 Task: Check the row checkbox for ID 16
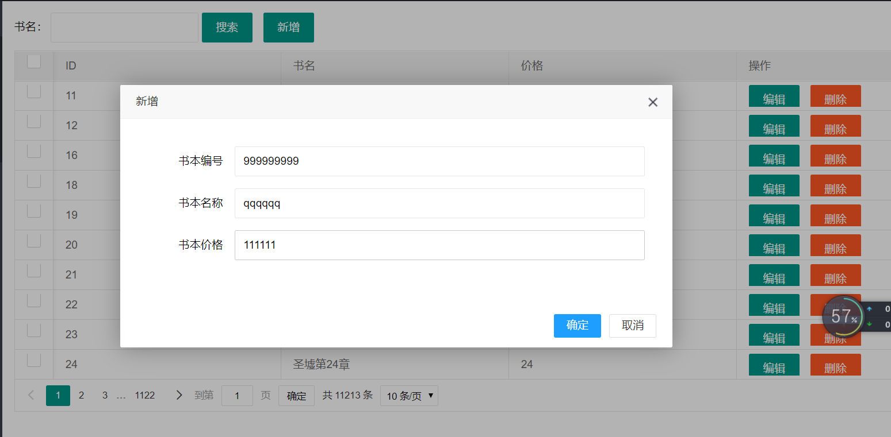[34, 151]
